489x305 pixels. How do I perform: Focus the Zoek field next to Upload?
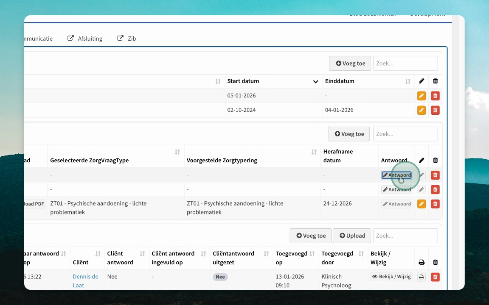(405, 236)
